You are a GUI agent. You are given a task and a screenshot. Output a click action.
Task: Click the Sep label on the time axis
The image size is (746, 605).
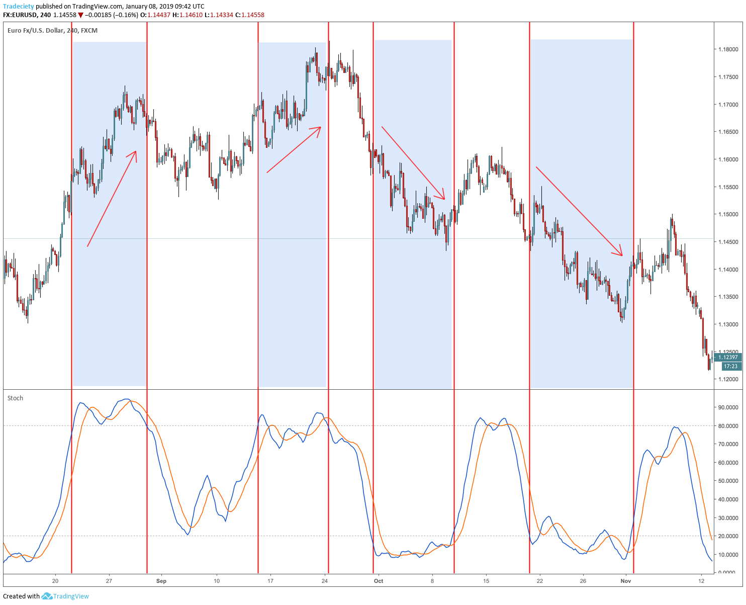click(161, 581)
